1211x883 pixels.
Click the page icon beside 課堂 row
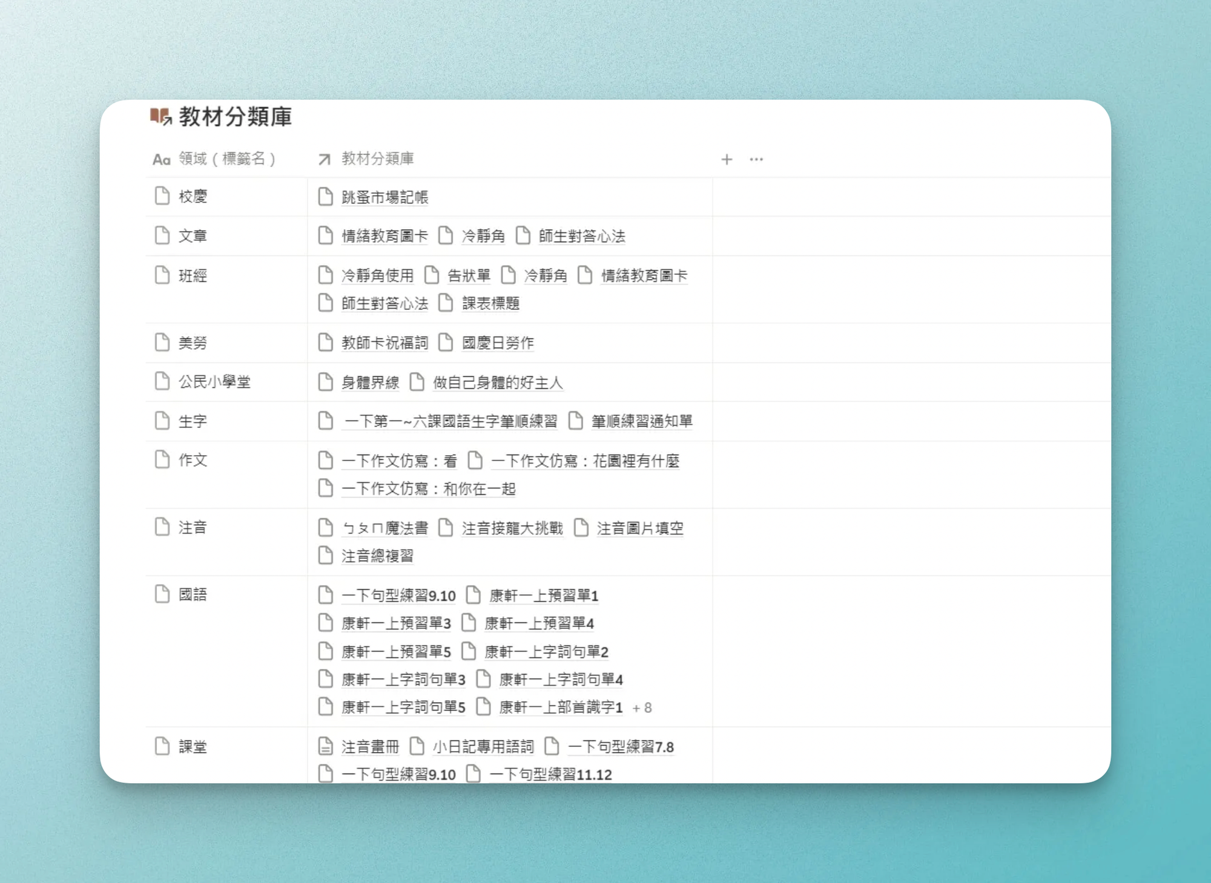[x=161, y=747]
